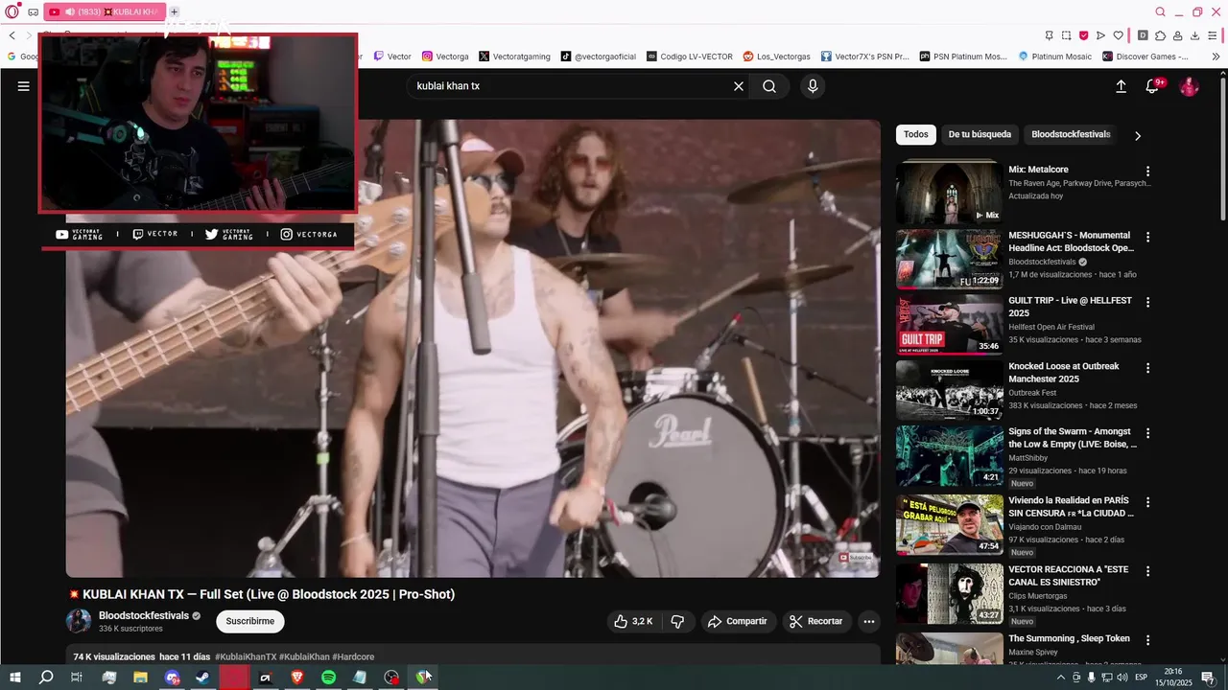The width and height of the screenshot is (1228, 690).
Task: Open the #Hardcore hashtag link
Action: point(353,656)
